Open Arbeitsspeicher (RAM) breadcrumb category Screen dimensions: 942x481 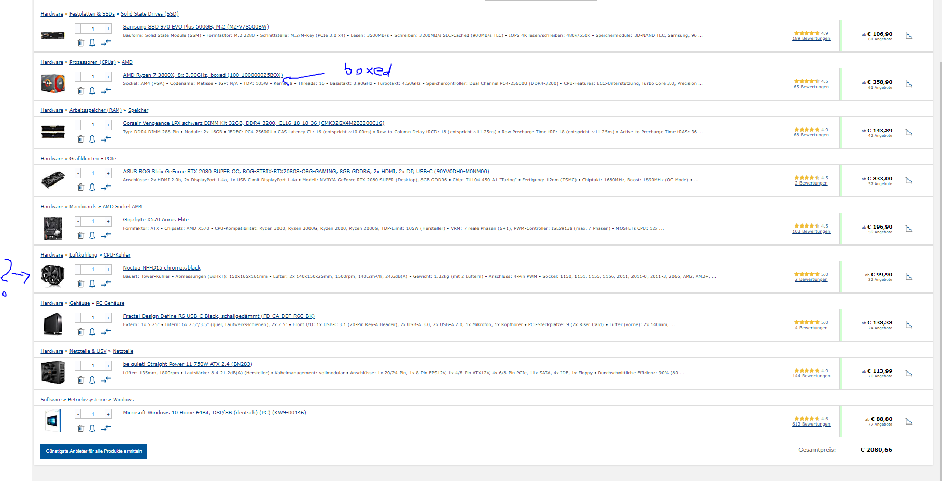click(x=95, y=110)
